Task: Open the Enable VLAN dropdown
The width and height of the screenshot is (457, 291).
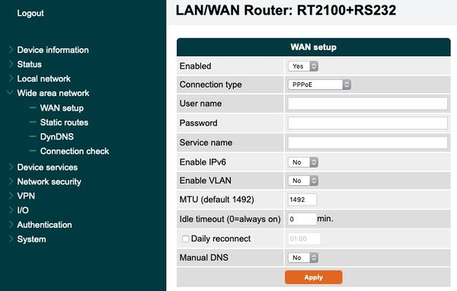Action: coord(303,181)
